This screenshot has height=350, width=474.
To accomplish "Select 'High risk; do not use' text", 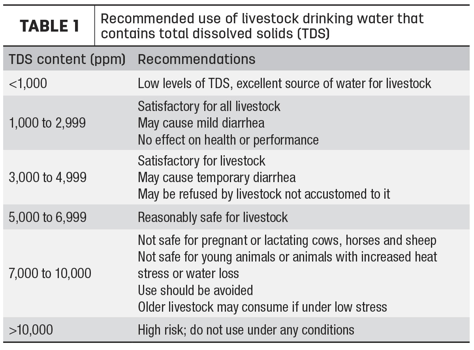I will pyautogui.click(x=246, y=329).
